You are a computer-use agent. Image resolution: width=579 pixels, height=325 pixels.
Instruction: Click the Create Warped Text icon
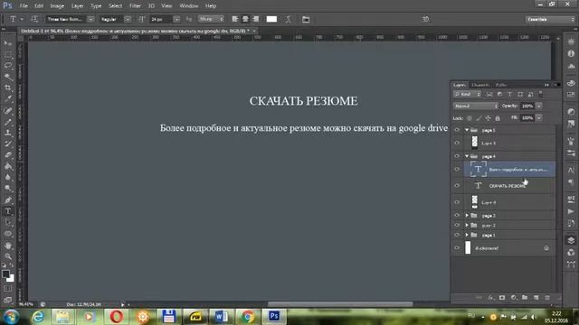(289, 19)
